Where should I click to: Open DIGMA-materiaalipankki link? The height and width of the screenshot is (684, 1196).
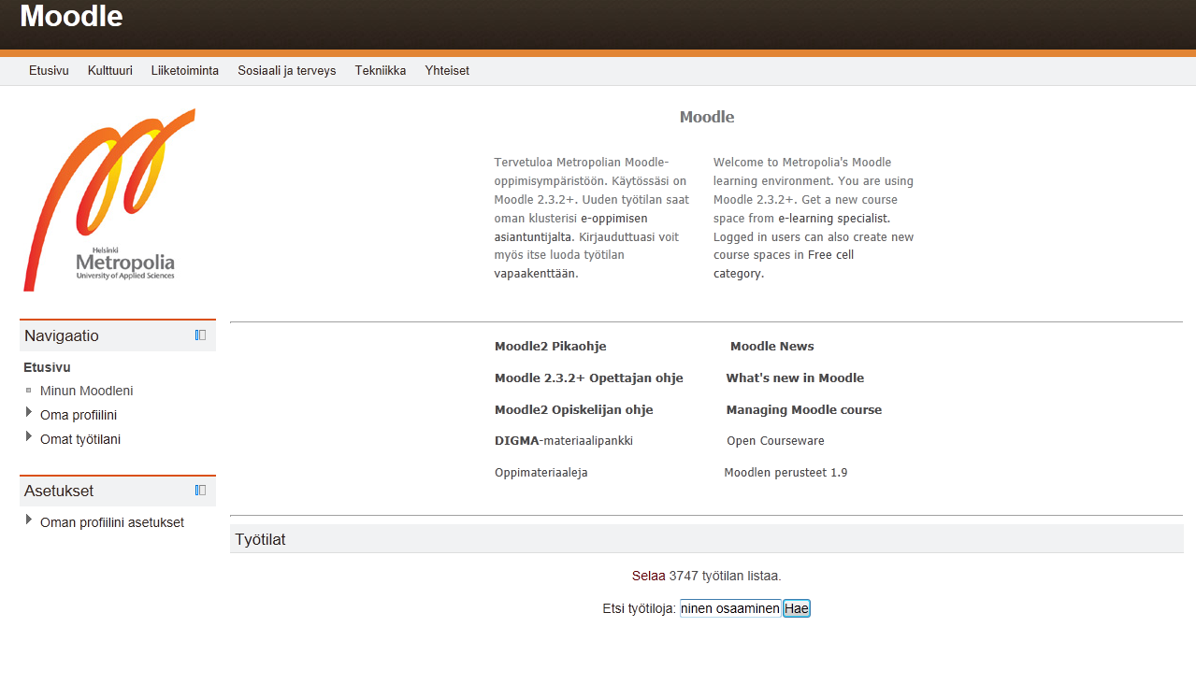(564, 441)
